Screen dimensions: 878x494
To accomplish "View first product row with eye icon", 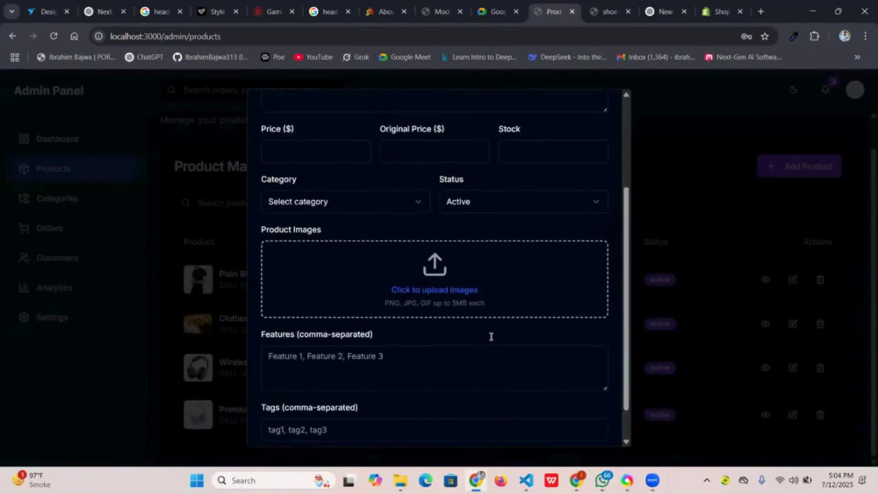I will click(765, 279).
